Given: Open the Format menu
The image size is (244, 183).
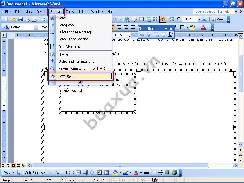Looking at the screenshot, I should tap(56, 12).
